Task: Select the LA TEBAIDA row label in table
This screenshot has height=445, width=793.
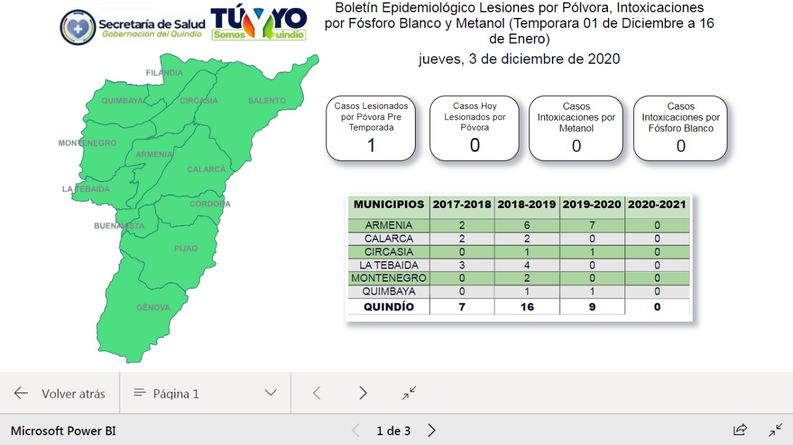Action: pos(388,266)
